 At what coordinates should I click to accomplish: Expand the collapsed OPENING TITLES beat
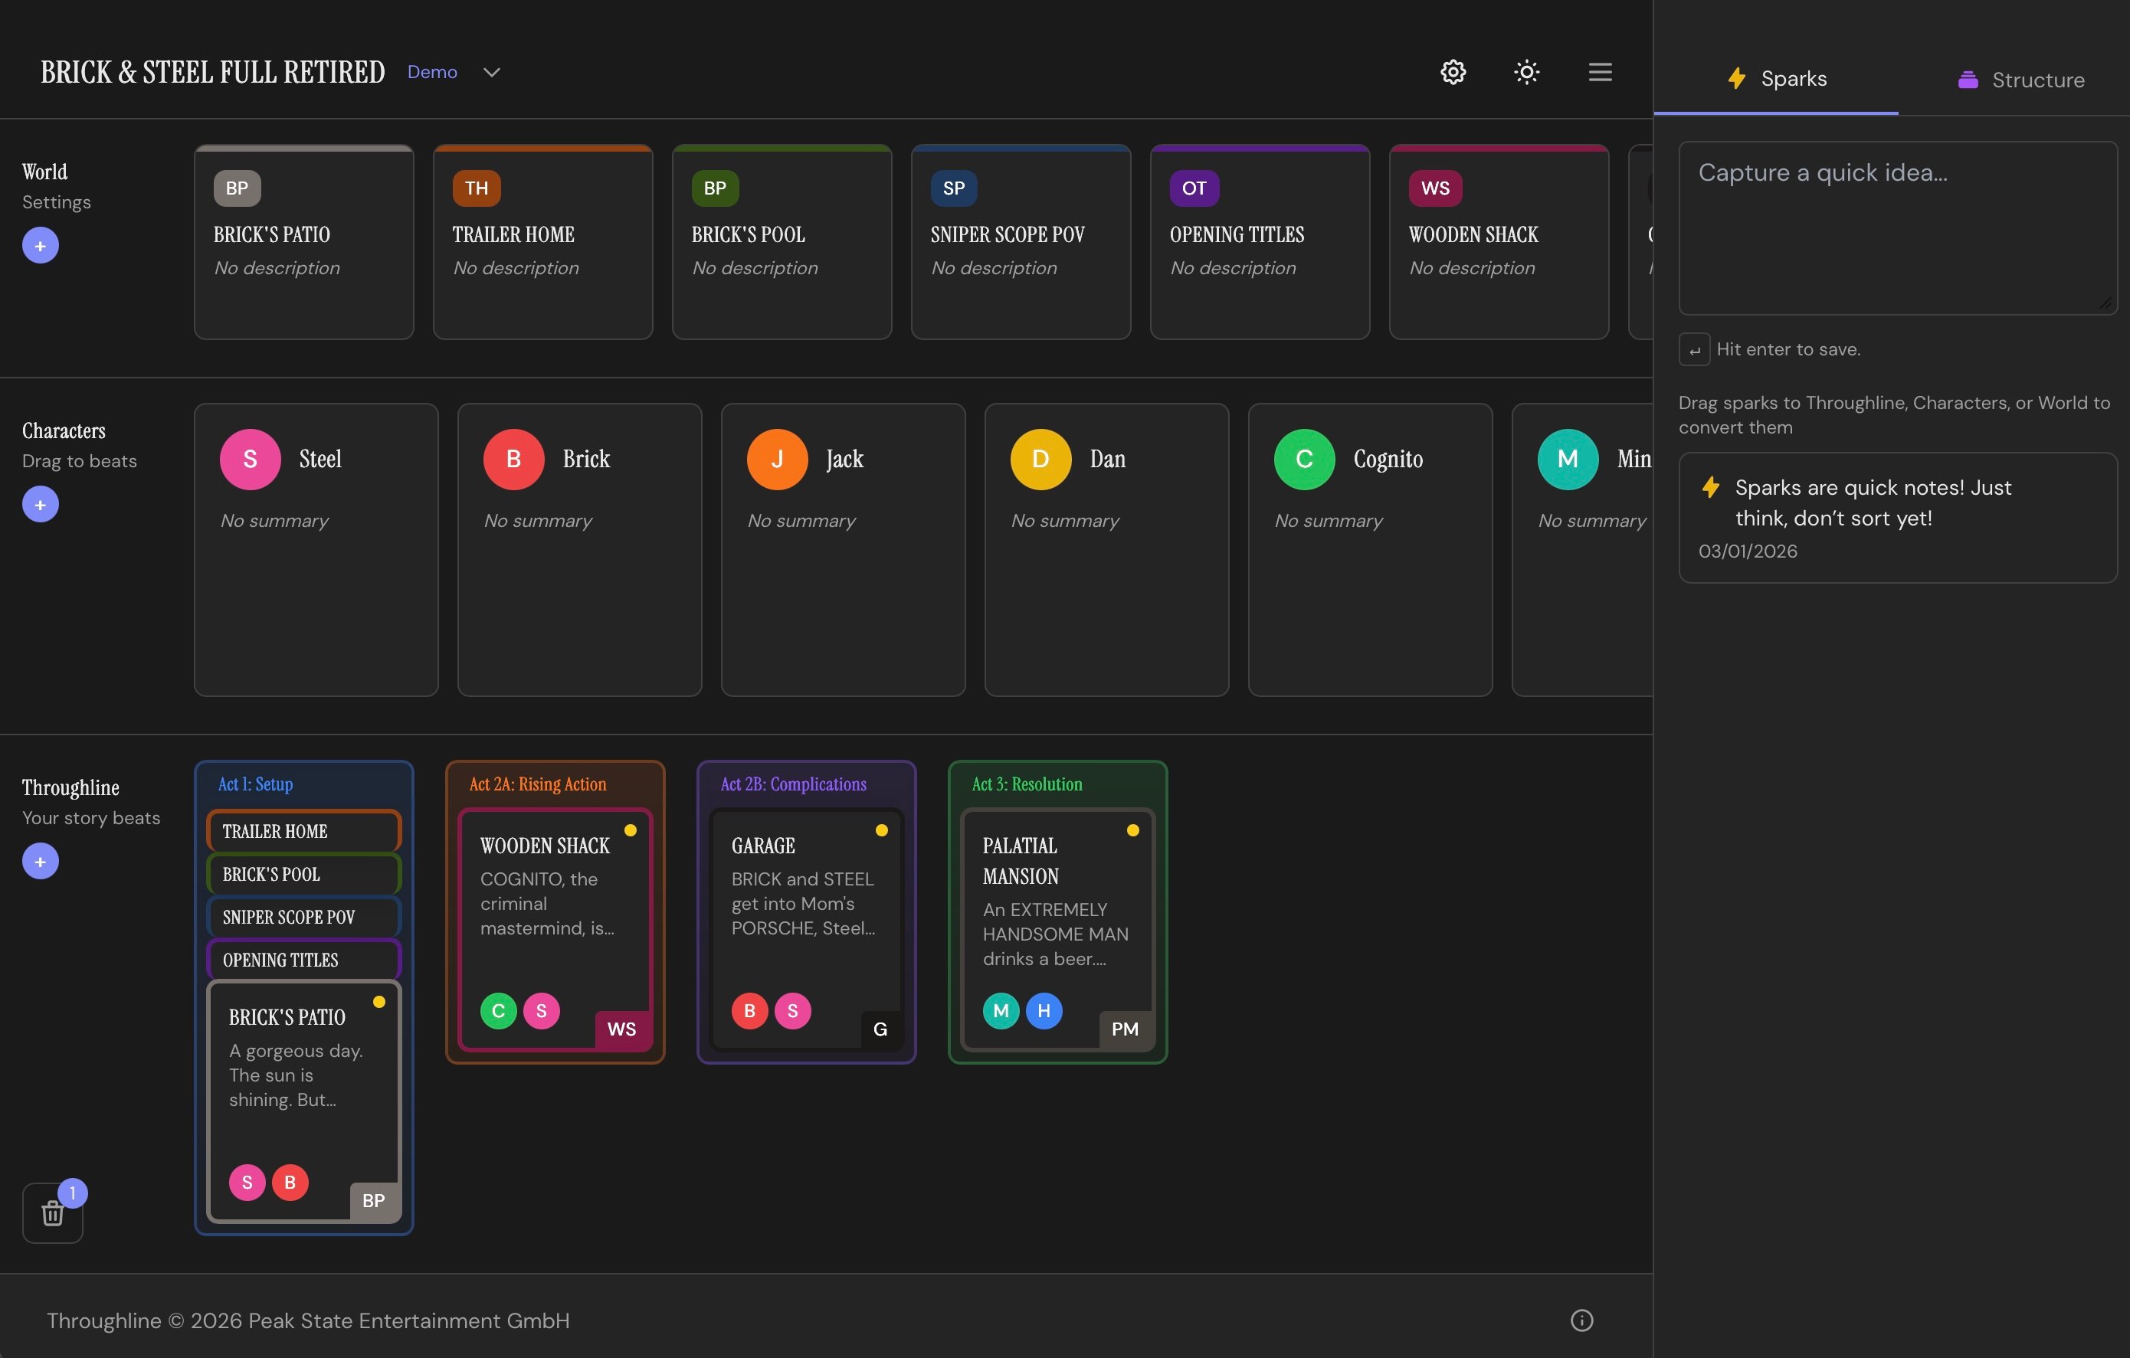point(303,959)
